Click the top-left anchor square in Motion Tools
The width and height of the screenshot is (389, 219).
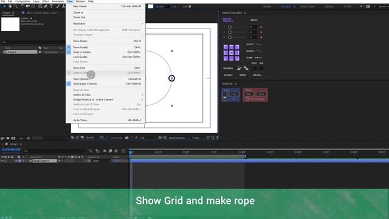[x=225, y=47]
